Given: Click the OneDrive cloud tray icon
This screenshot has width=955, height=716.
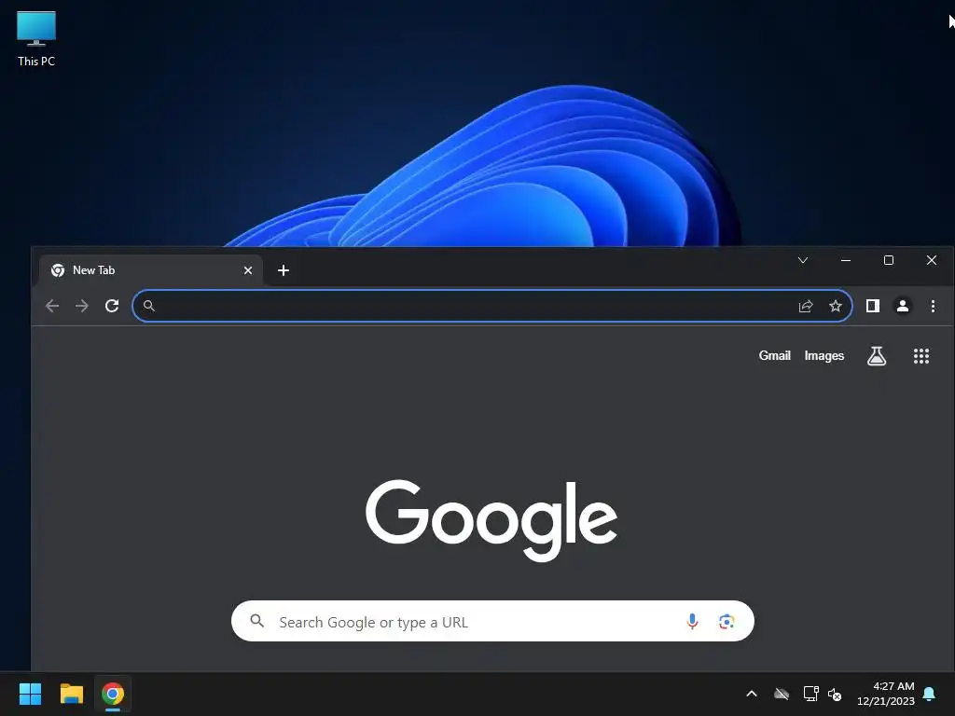Looking at the screenshot, I should (x=782, y=694).
